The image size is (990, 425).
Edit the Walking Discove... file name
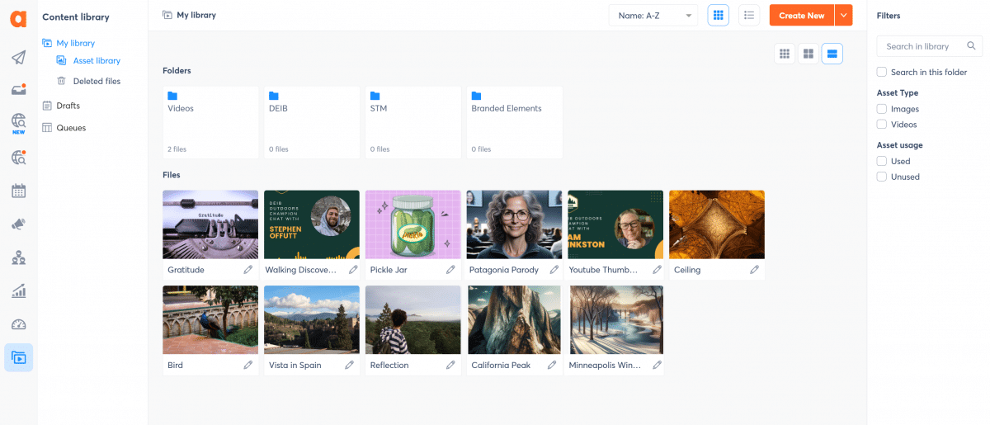tap(353, 270)
